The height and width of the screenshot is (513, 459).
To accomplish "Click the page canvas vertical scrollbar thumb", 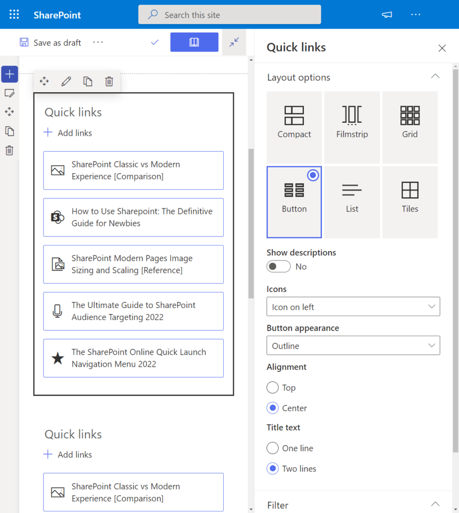I will click(251, 224).
